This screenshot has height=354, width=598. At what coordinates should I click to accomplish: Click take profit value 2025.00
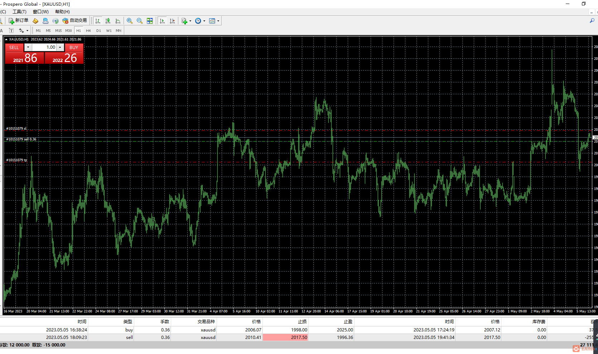345,330
